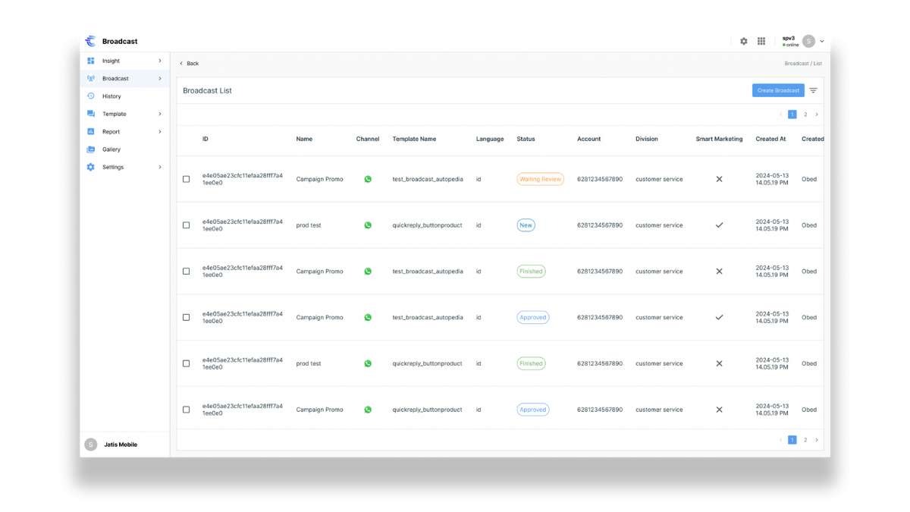Check the last row's checkbox
Image resolution: width=910 pixels, height=512 pixels.
[187, 410]
